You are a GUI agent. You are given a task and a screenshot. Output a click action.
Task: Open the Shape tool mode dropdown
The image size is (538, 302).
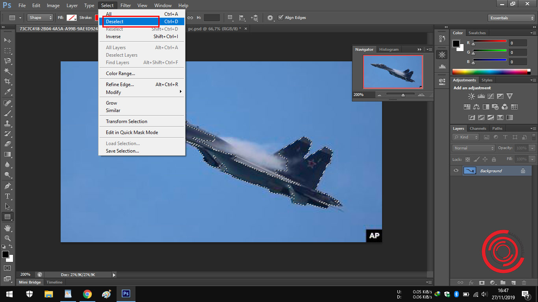coord(40,18)
